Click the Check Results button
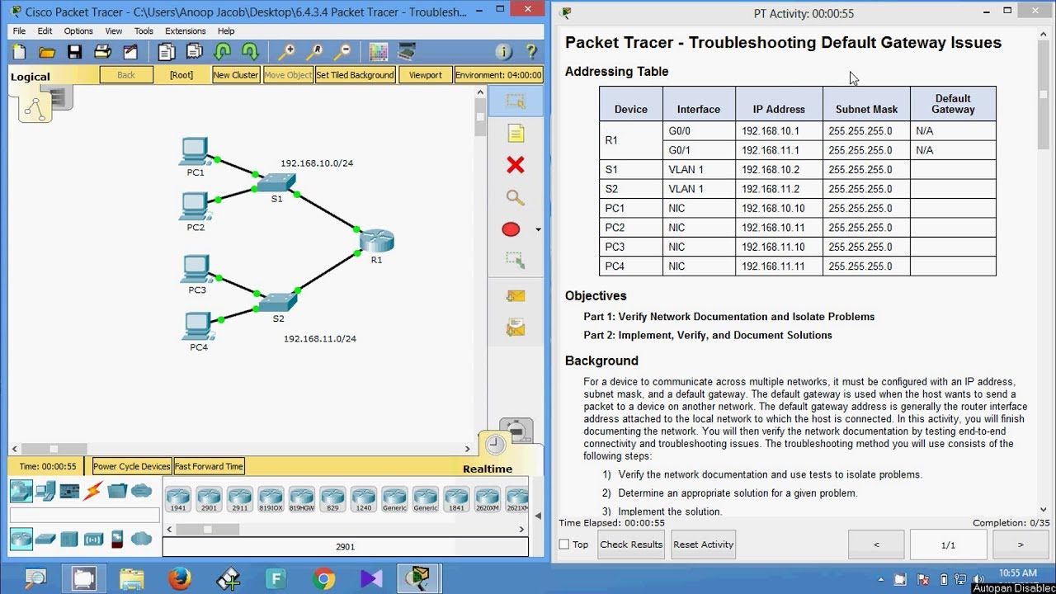The height and width of the screenshot is (594, 1056). click(631, 544)
